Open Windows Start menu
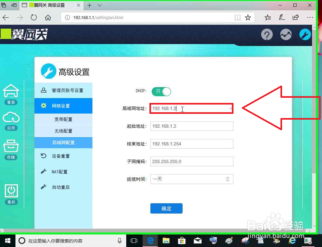The image size is (322, 247). pyautogui.click(x=8, y=241)
